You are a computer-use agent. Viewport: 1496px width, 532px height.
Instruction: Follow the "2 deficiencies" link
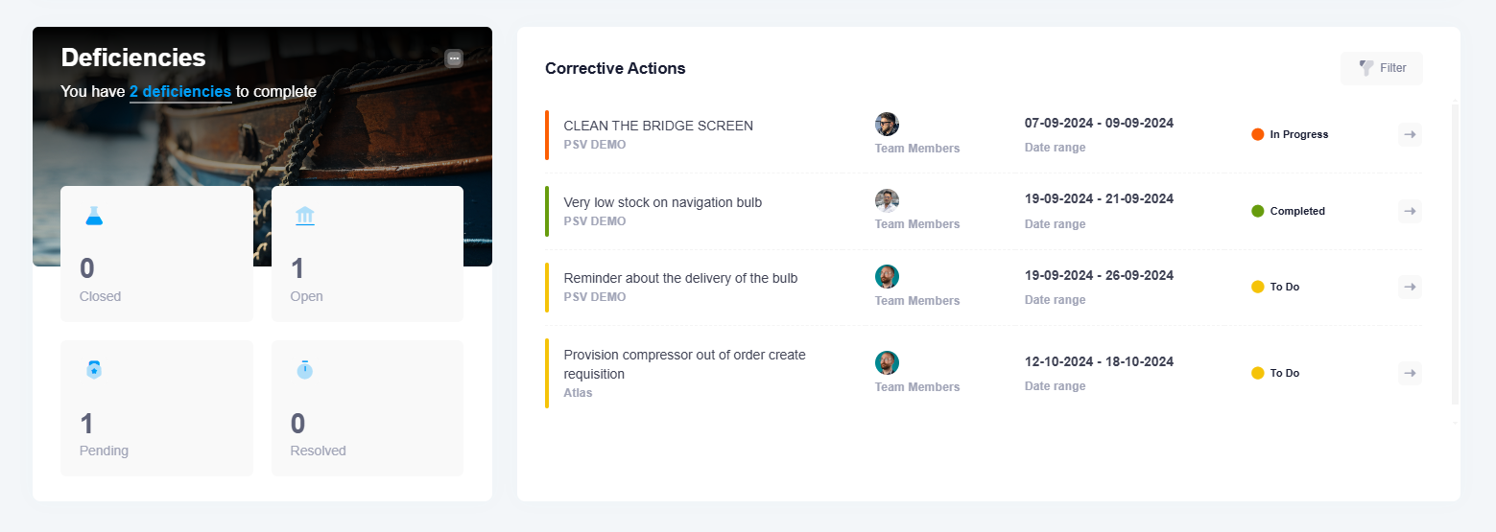click(x=180, y=92)
